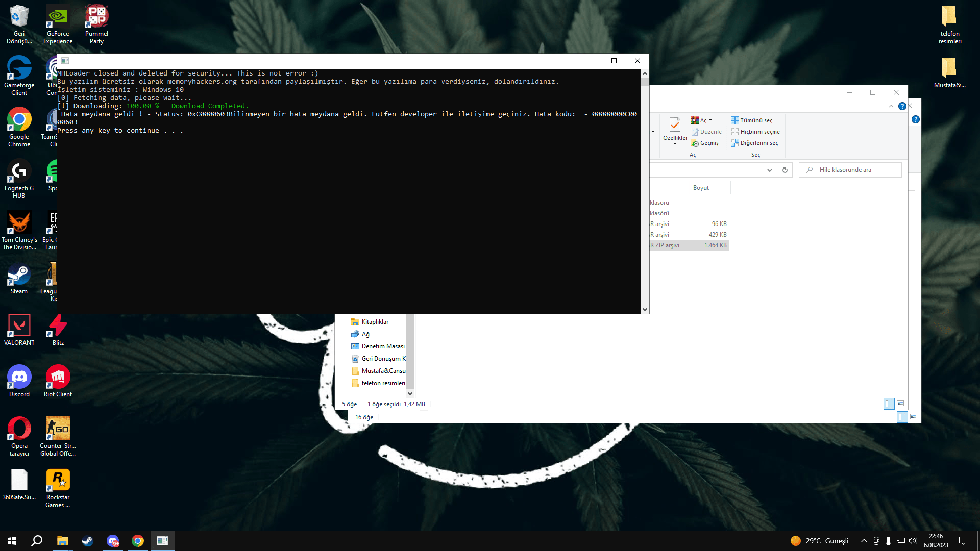Click navigation pane scroll-down arrow

pos(410,394)
